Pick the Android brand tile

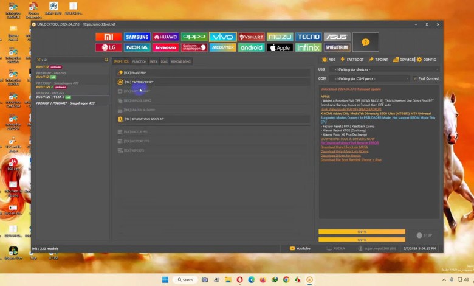[251, 47]
